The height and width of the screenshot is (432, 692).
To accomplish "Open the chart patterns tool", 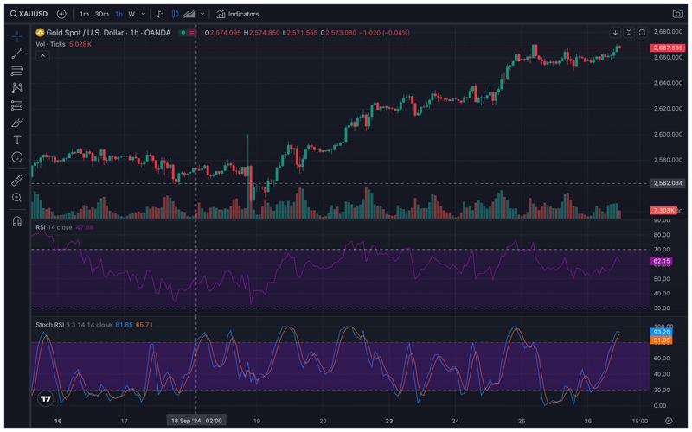I will 16,88.
